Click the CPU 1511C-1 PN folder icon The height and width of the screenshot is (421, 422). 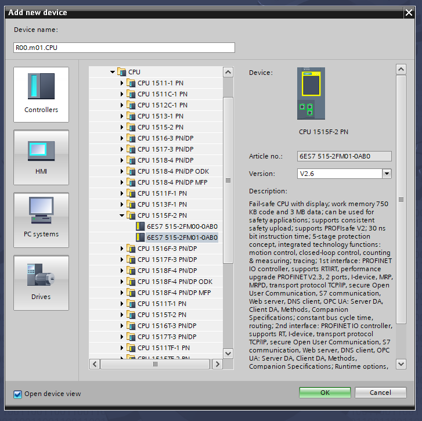(131, 94)
